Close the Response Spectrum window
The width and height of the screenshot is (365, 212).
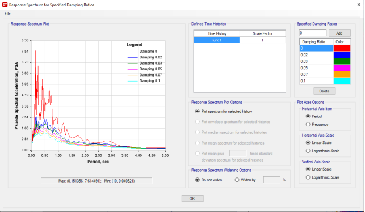[359, 5]
